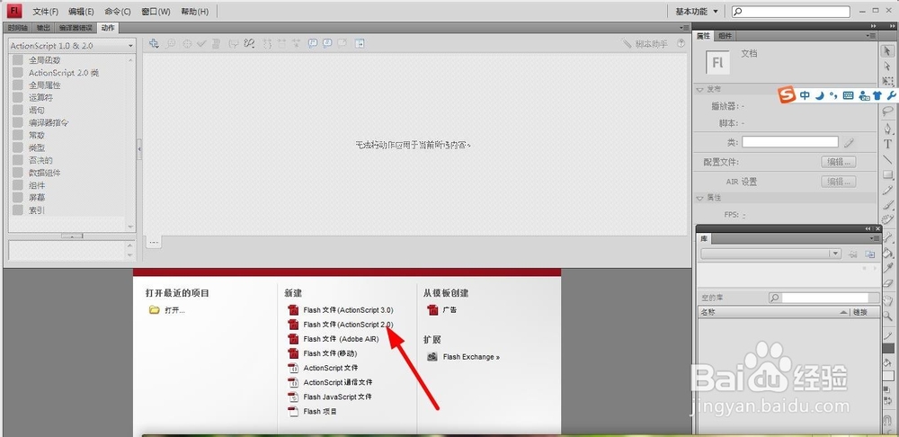Select the Line tool
Viewport: 899px width, 437px height.
click(887, 159)
